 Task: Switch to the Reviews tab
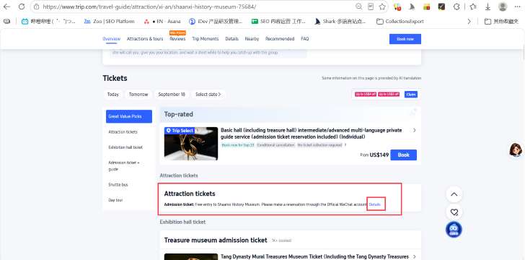tap(177, 39)
